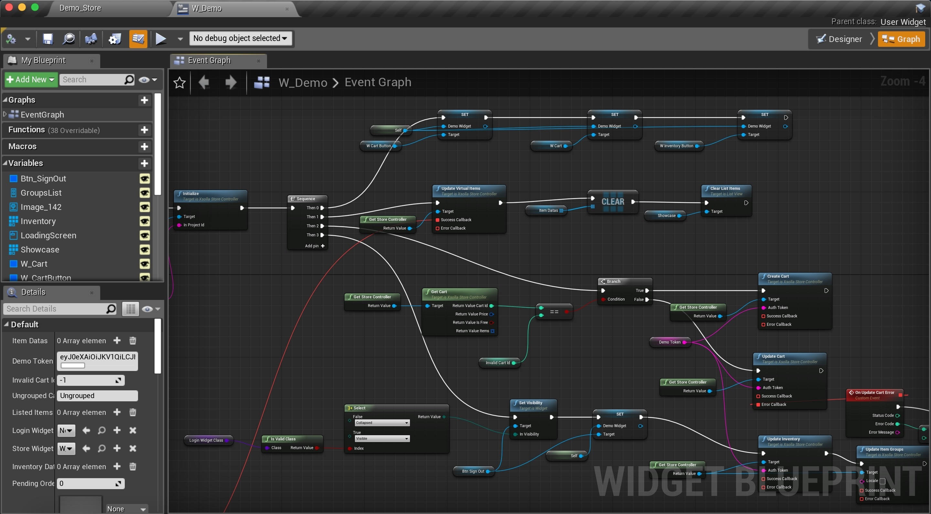Image resolution: width=931 pixels, height=514 pixels.
Task: Click the Class Defaults toolbar icon
Action: pos(138,39)
